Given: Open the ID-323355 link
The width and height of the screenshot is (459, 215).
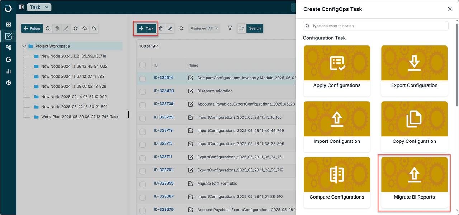Looking at the screenshot, I should [164, 183].
